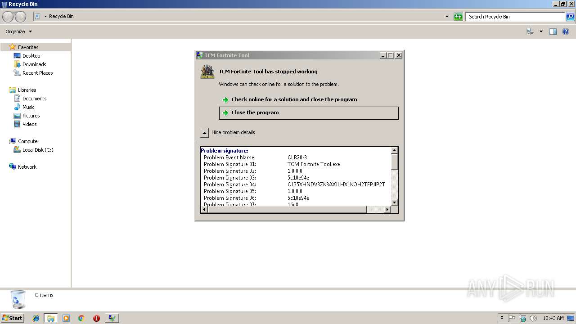Viewport: 576px width, 324px height.
Task: Click the CLR20r3 event name value
Action: [x=297, y=157]
